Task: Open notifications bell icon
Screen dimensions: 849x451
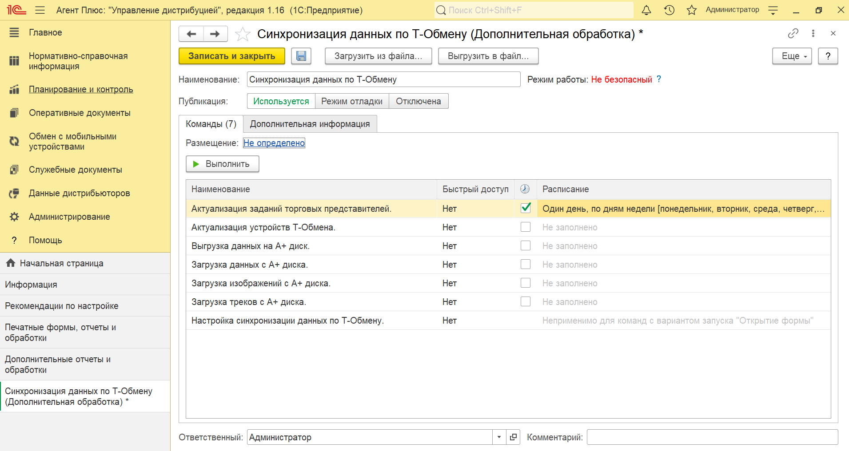Action: coord(646,10)
